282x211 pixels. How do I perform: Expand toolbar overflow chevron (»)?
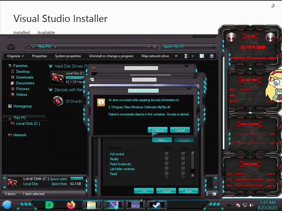pyautogui.click(x=176, y=56)
